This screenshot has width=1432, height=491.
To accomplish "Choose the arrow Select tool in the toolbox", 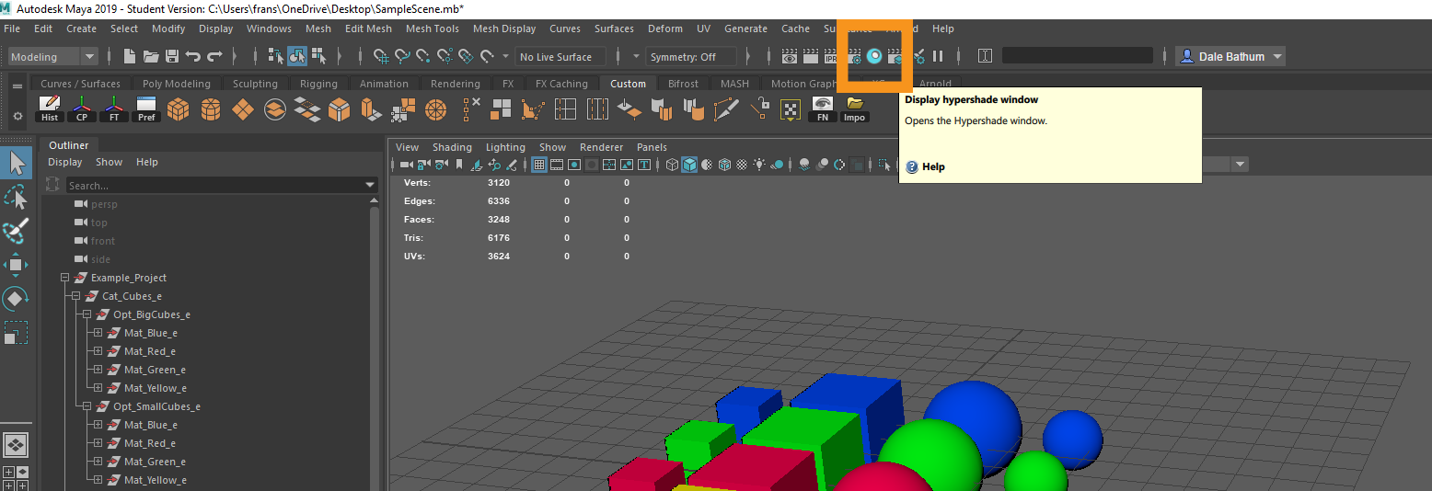I will [x=16, y=163].
